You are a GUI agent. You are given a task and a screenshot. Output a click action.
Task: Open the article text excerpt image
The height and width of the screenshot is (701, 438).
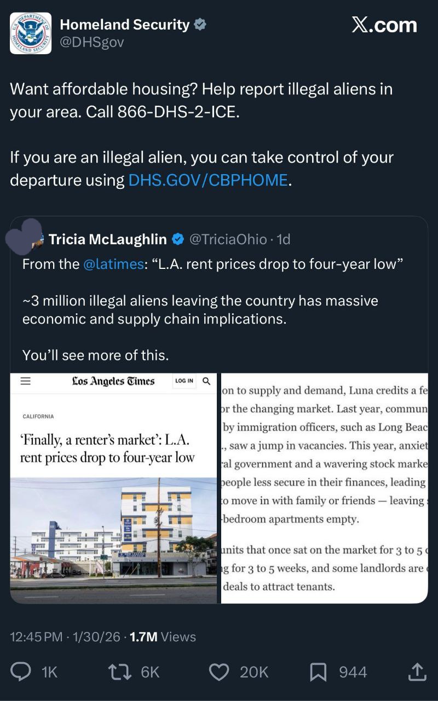(x=324, y=487)
